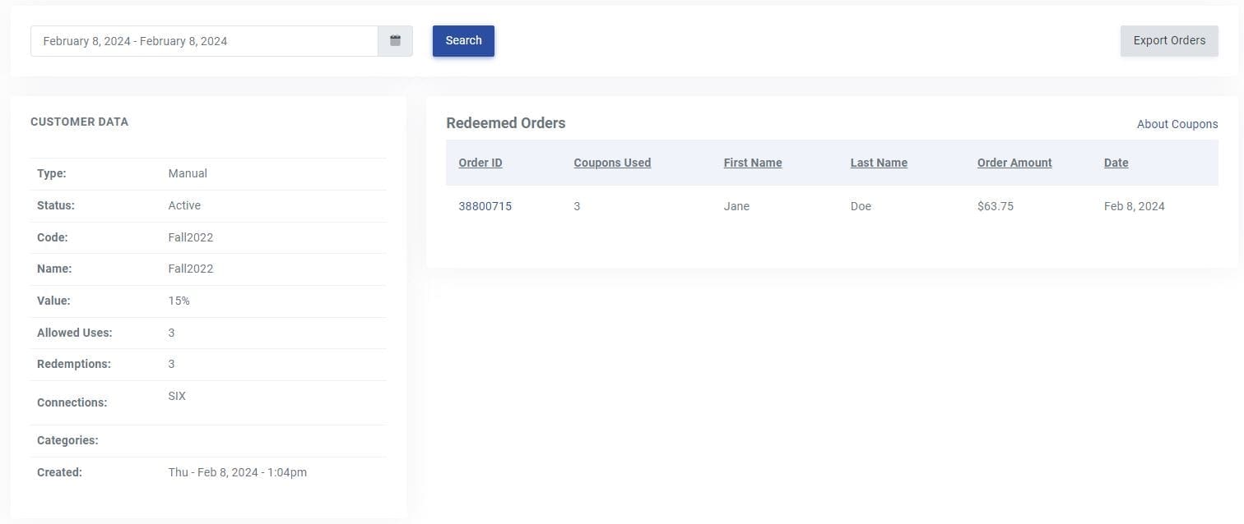The height and width of the screenshot is (524, 1244).
Task: Click the $63.75 order amount
Action: 995,206
